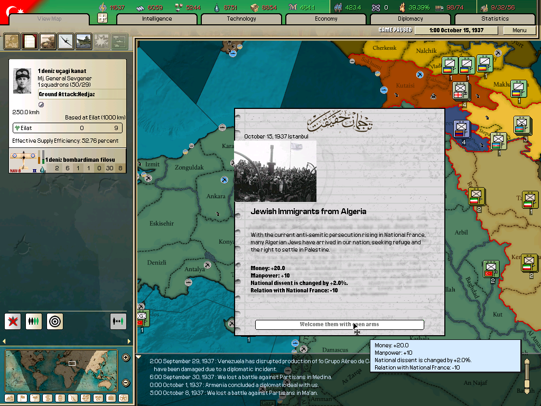Collapse unit panel with left yellow arrow

click(4, 342)
